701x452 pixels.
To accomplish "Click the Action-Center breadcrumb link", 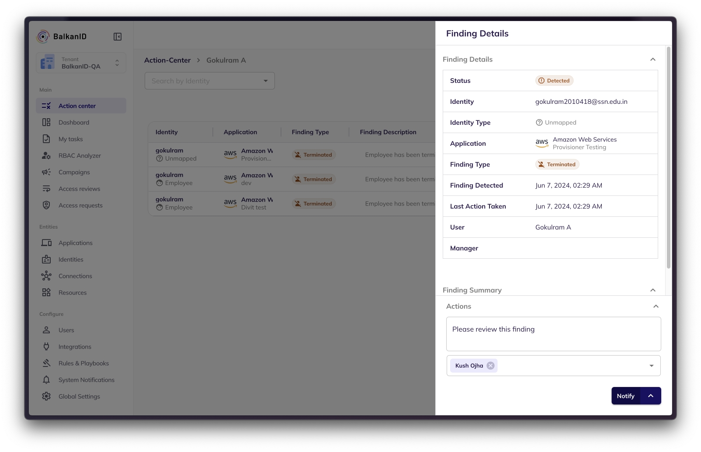I will (x=167, y=60).
